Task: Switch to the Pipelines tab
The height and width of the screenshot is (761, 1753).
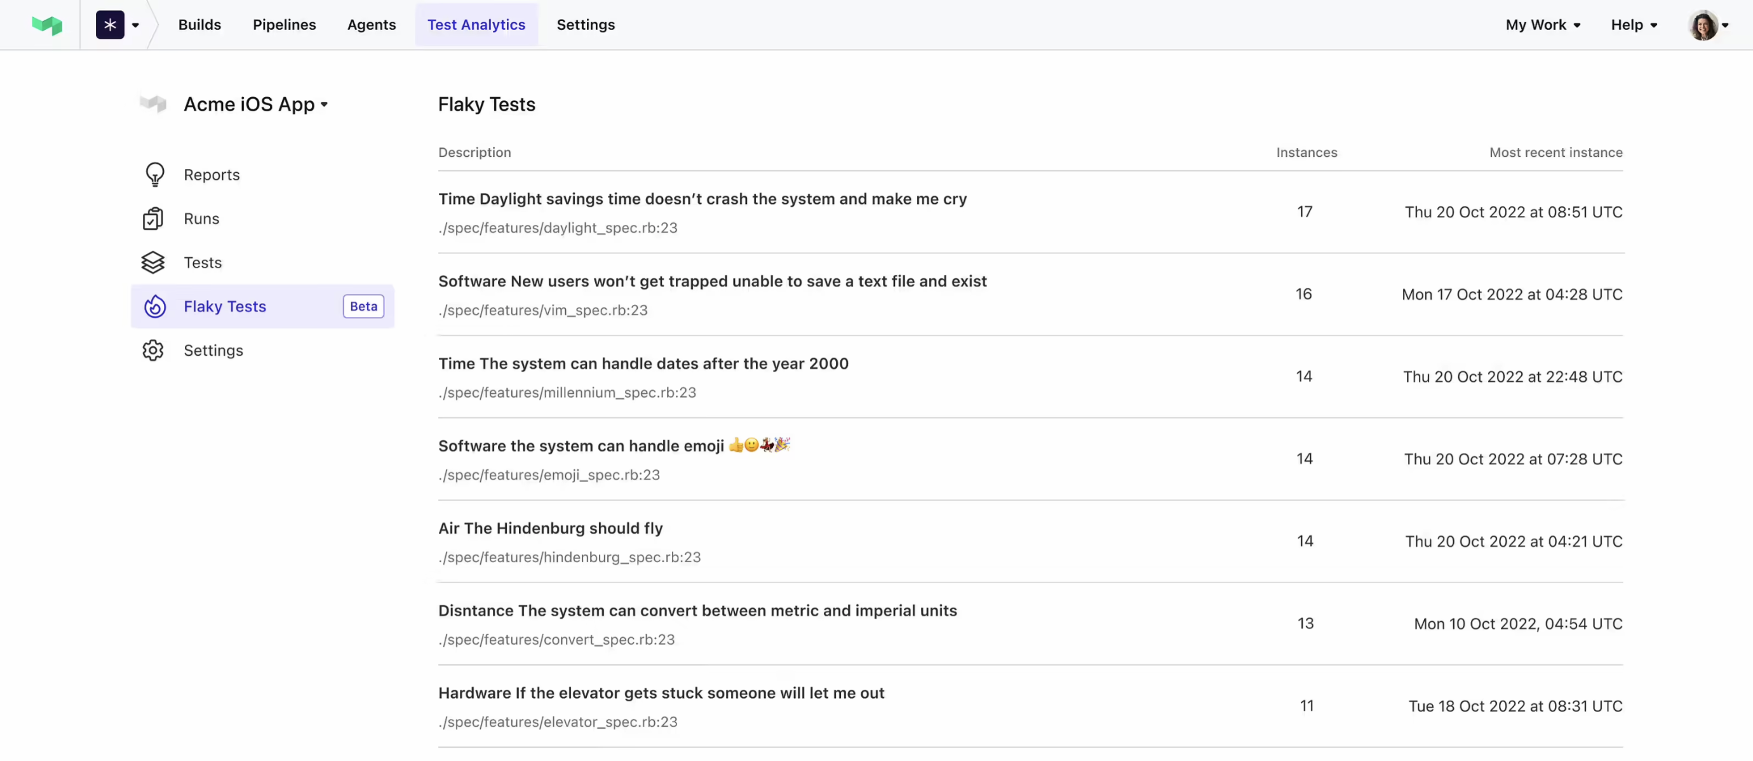Action: (284, 25)
